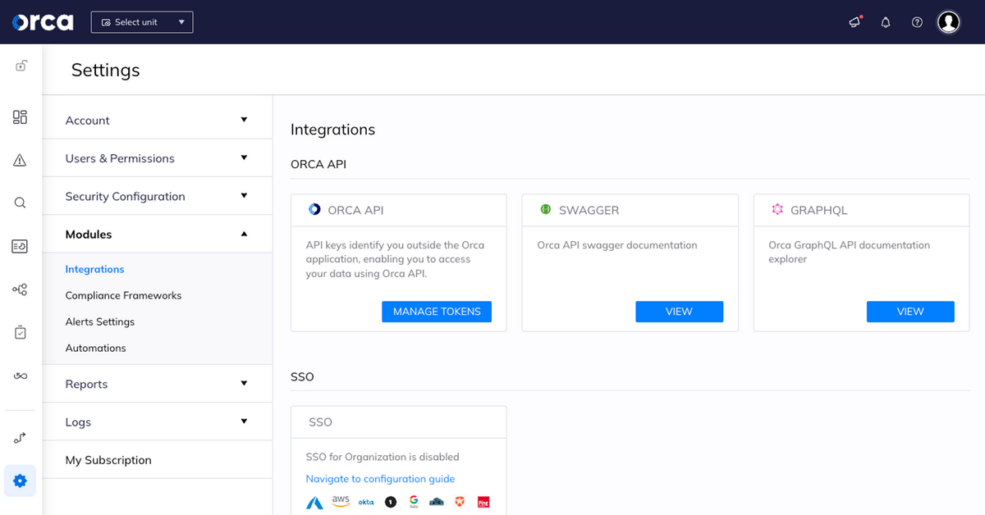
Task: Click the pink GraphQL logo icon
Action: point(777,210)
